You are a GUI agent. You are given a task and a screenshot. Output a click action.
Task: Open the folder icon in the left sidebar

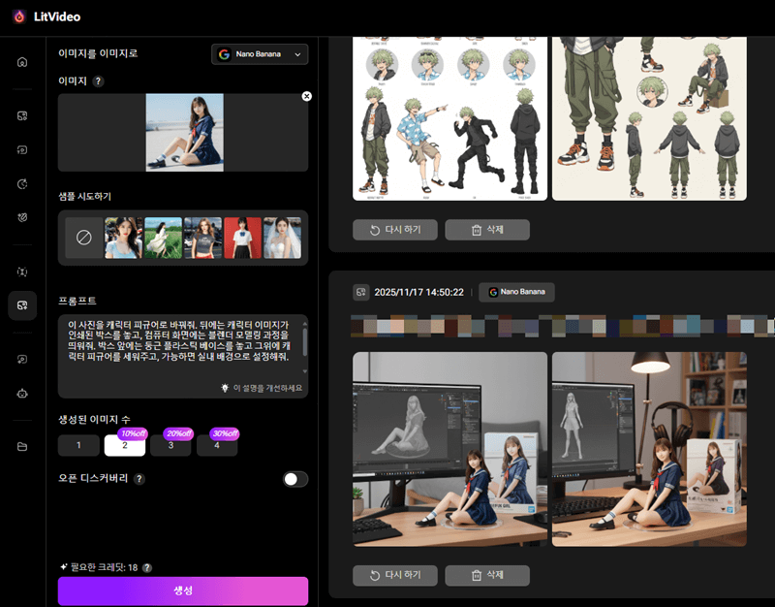[22, 446]
